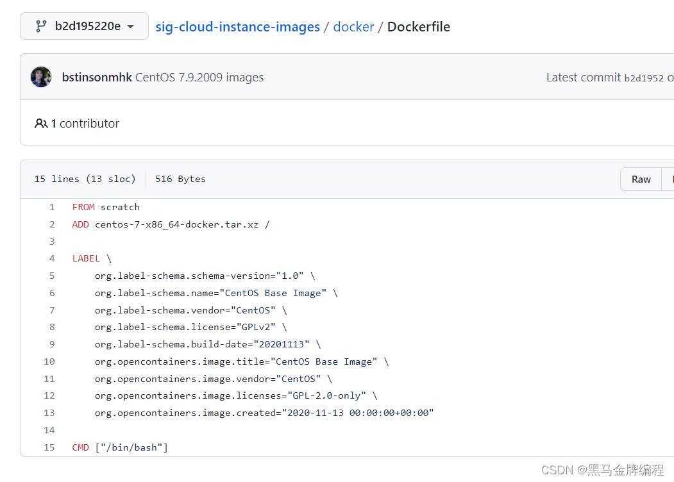Open the b2d195220e branch selector dropdown
The image size is (674, 482).
(84, 26)
